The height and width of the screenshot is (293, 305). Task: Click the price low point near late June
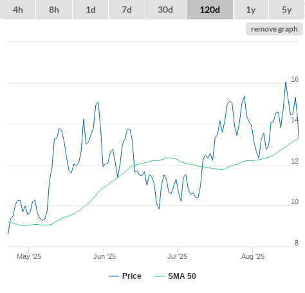pyautogui.click(x=159, y=209)
